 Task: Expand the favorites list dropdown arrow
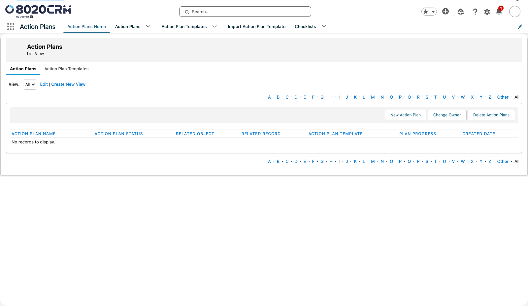(x=433, y=12)
